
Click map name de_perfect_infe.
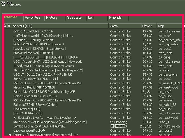pyautogui.click(x=170, y=40)
